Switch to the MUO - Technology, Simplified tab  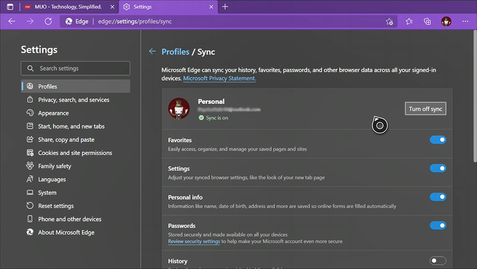[68, 7]
